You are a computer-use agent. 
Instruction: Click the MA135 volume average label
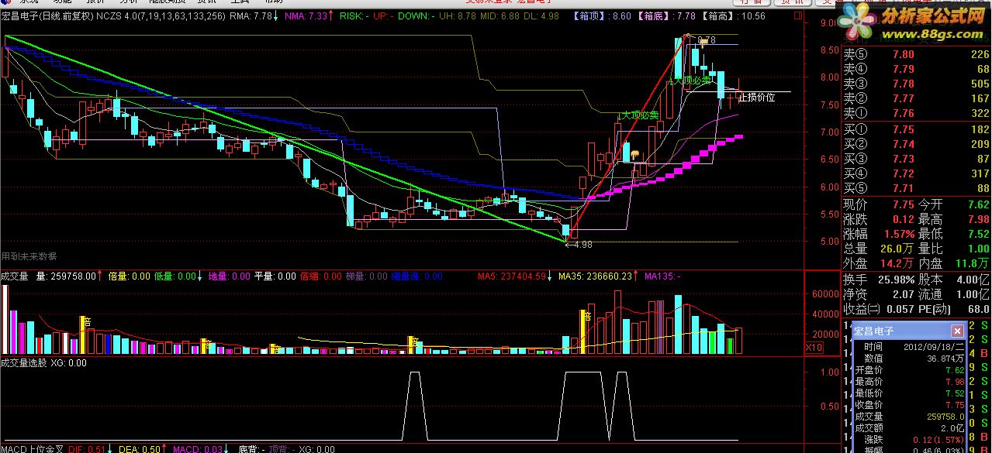pos(663,276)
